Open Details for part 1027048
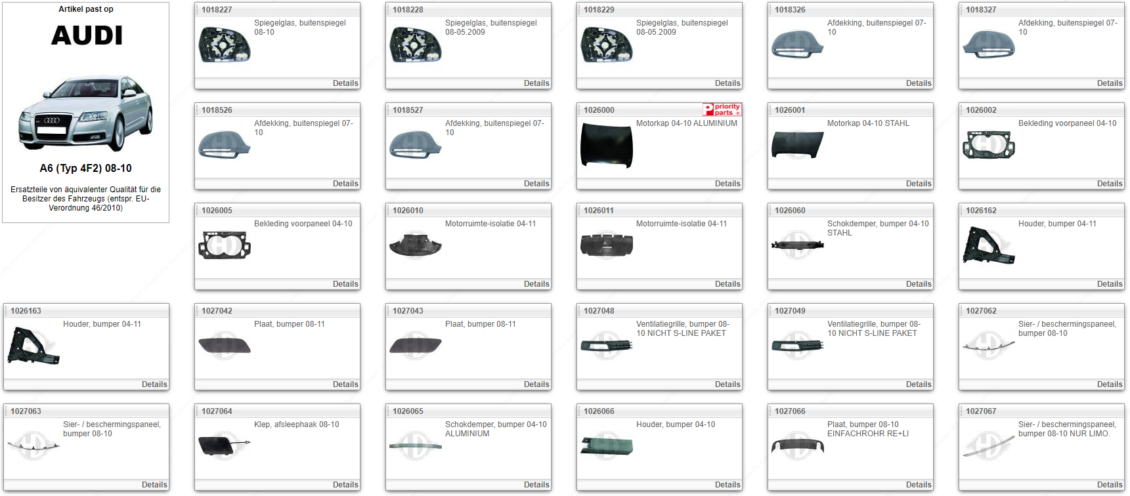Viewport: 1130px width, 496px height. coord(728,384)
